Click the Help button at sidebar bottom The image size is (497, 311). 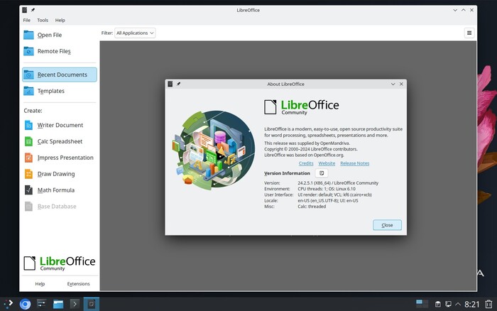click(x=40, y=284)
